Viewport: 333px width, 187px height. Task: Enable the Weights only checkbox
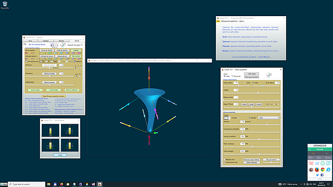[x=224, y=159]
